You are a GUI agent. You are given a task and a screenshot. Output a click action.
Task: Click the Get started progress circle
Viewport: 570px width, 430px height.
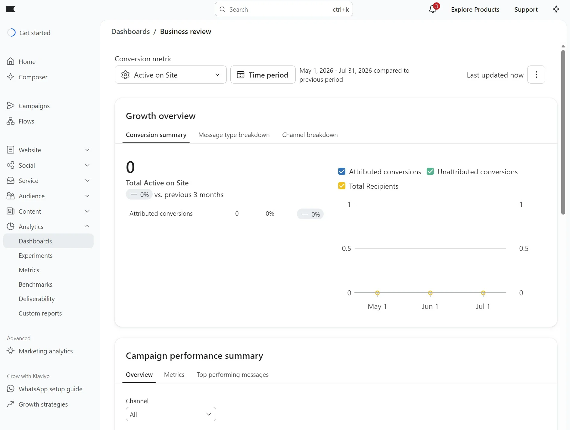click(11, 32)
